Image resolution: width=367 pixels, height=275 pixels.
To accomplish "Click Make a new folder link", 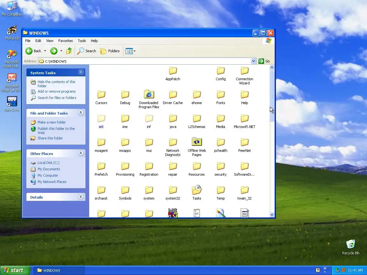I will click(52, 122).
